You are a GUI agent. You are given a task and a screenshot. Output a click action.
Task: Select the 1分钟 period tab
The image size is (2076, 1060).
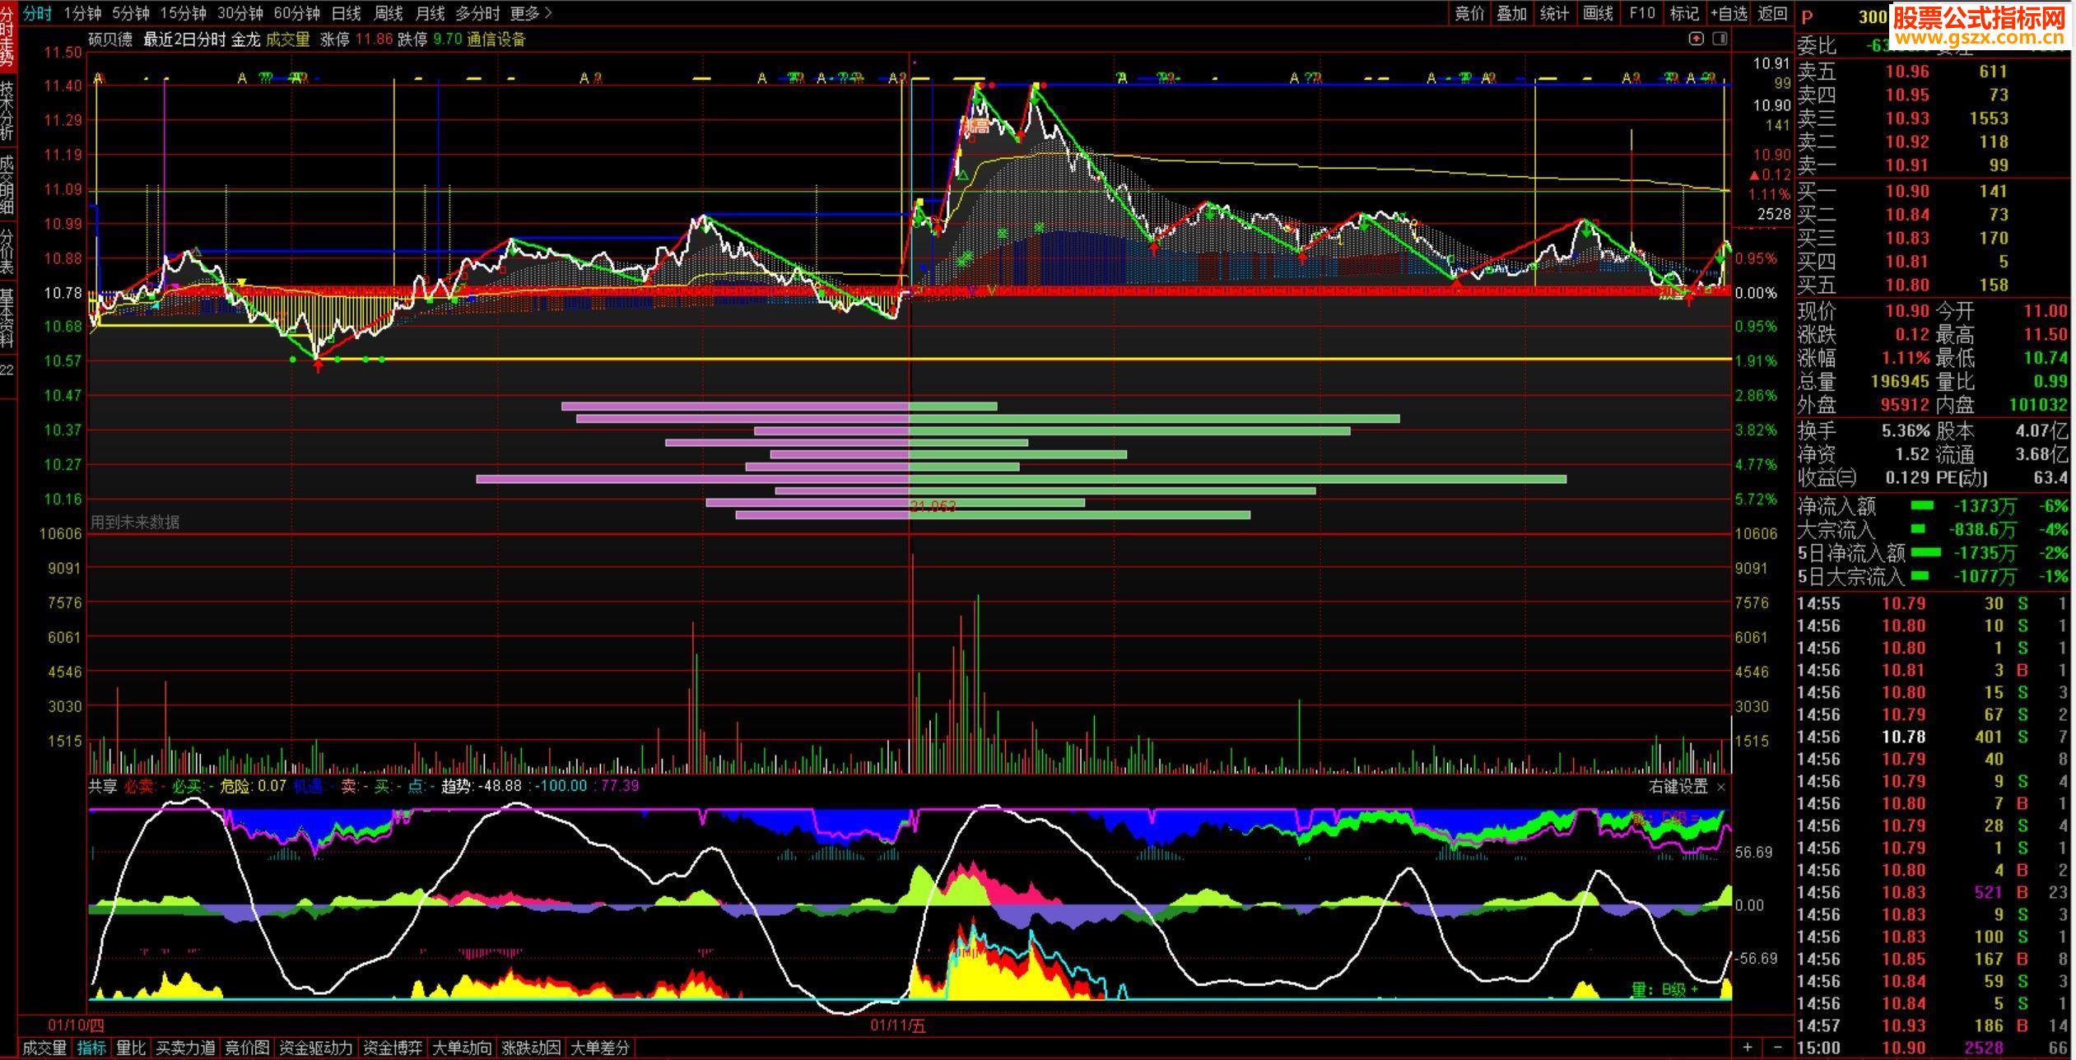[82, 13]
